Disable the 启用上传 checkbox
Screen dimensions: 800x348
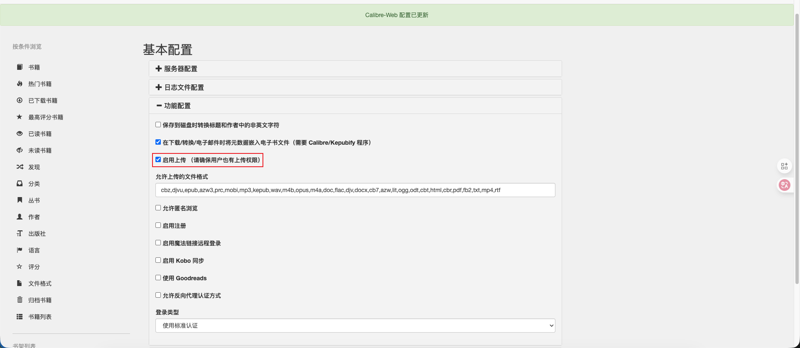pos(158,160)
